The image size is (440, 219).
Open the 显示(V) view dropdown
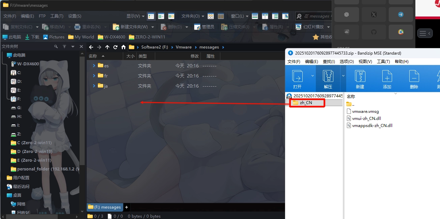point(135,16)
